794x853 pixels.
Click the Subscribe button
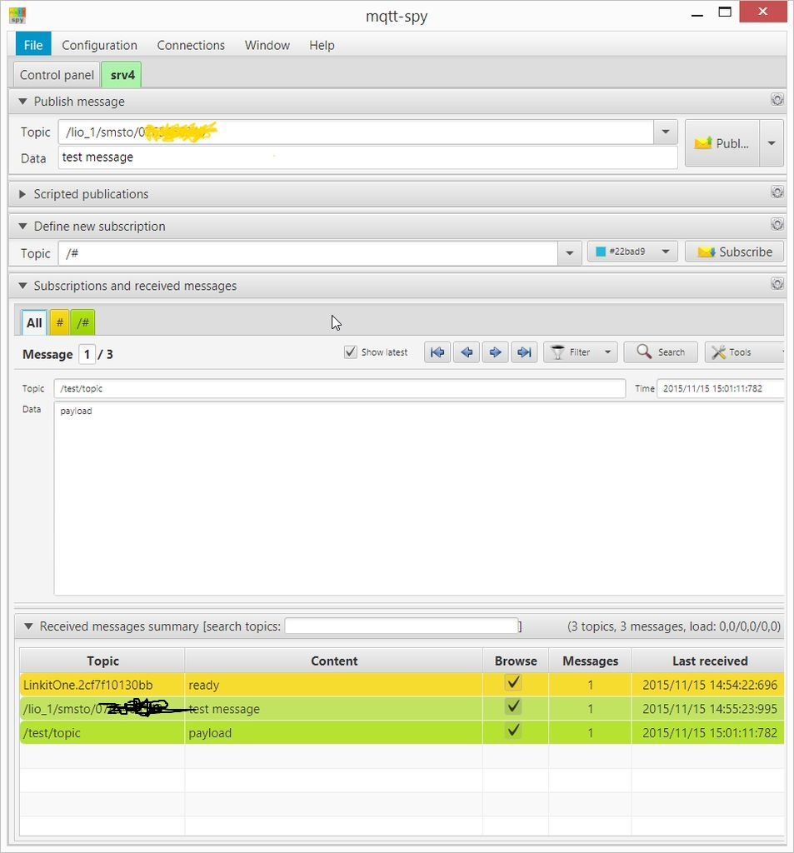[734, 252]
